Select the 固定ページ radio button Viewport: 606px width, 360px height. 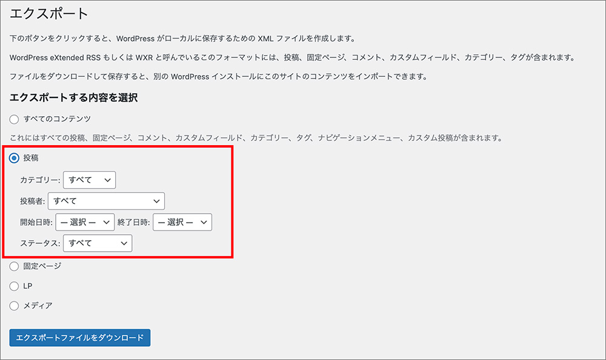15,266
